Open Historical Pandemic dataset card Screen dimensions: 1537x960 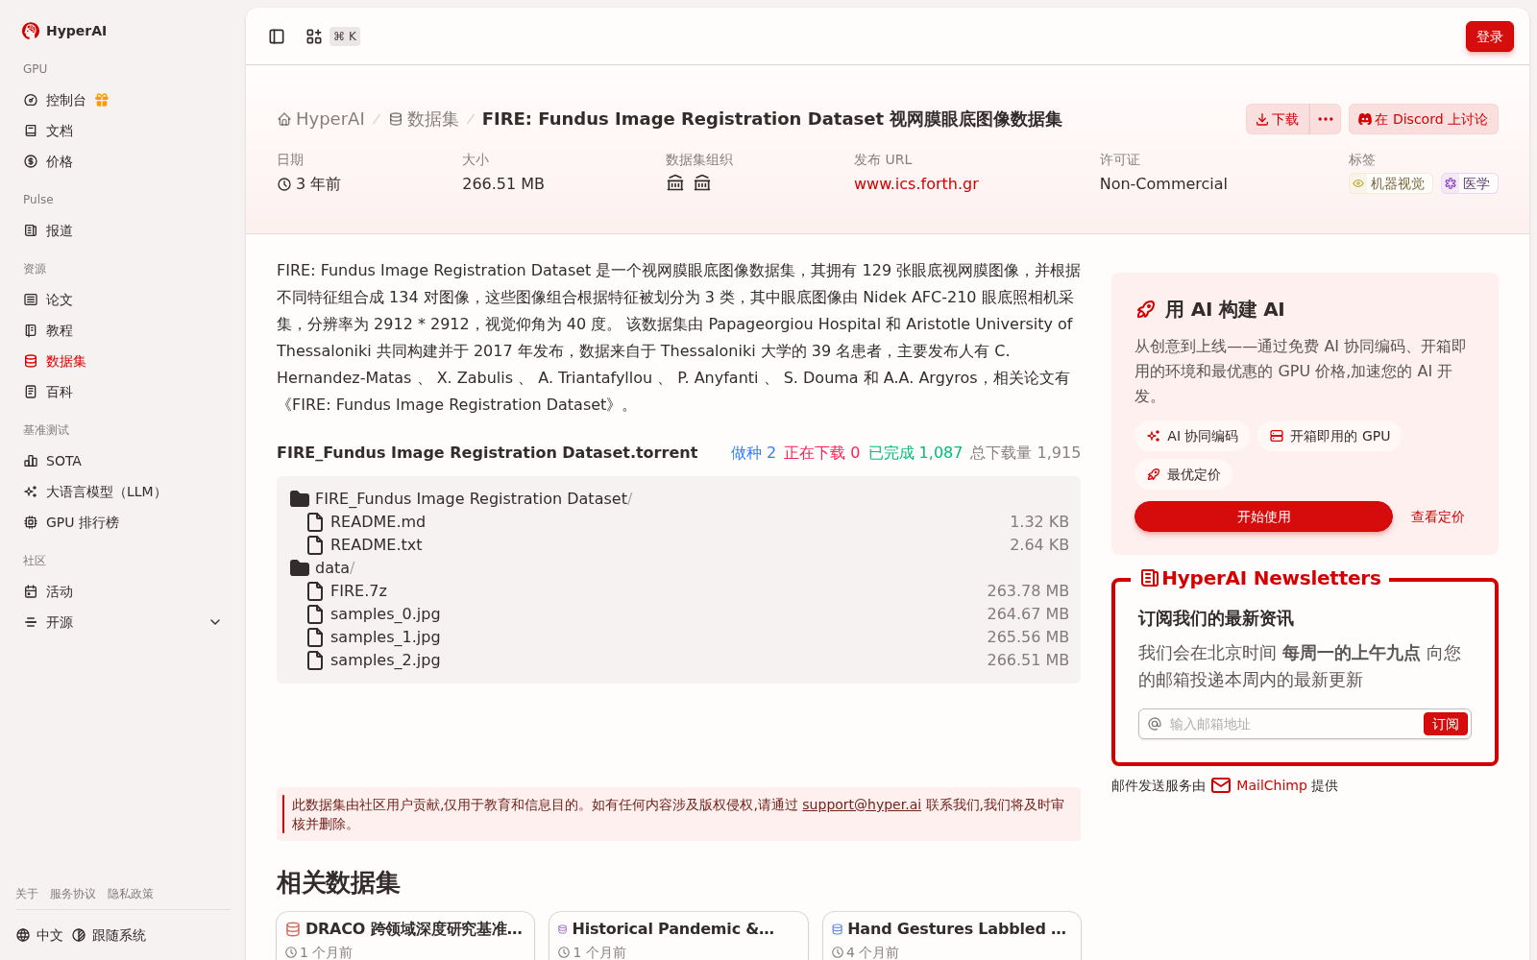click(678, 936)
